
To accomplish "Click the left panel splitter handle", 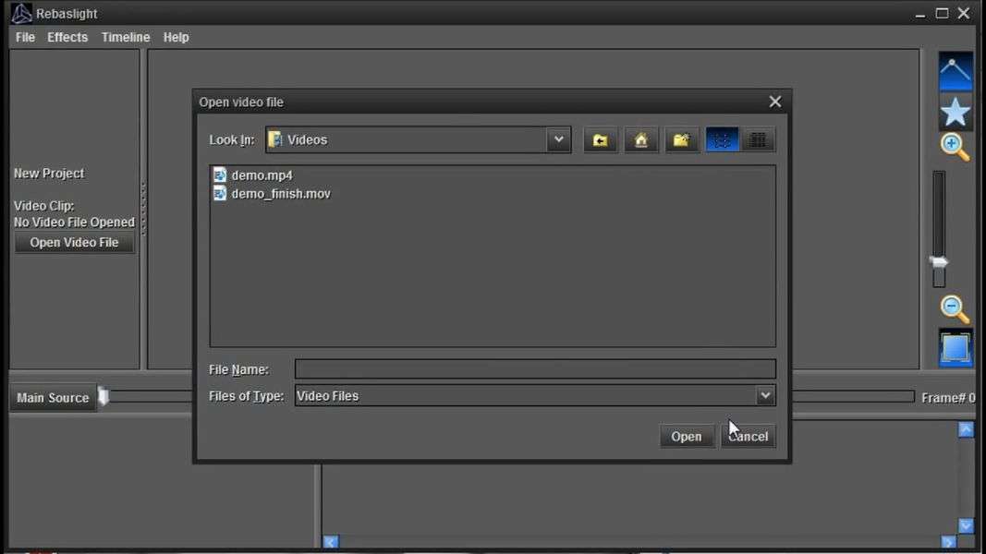I will point(143,209).
